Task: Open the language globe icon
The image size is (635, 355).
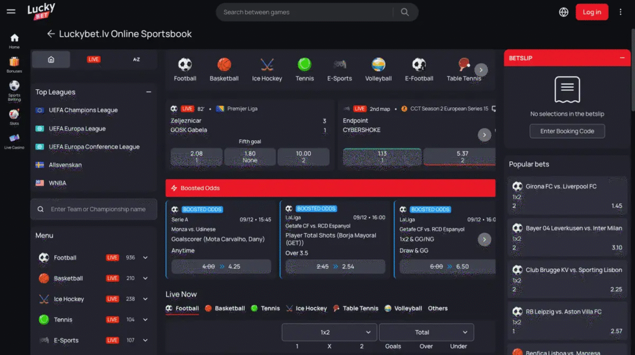Action: [563, 12]
